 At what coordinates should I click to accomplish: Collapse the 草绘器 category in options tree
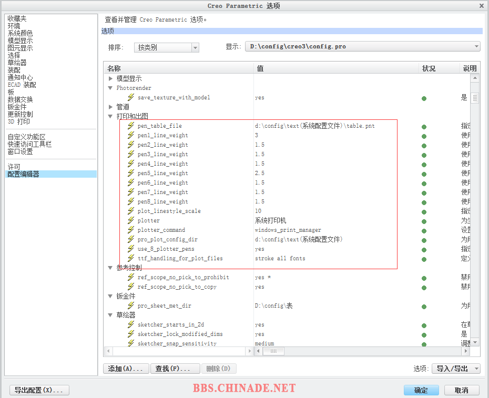(110, 315)
